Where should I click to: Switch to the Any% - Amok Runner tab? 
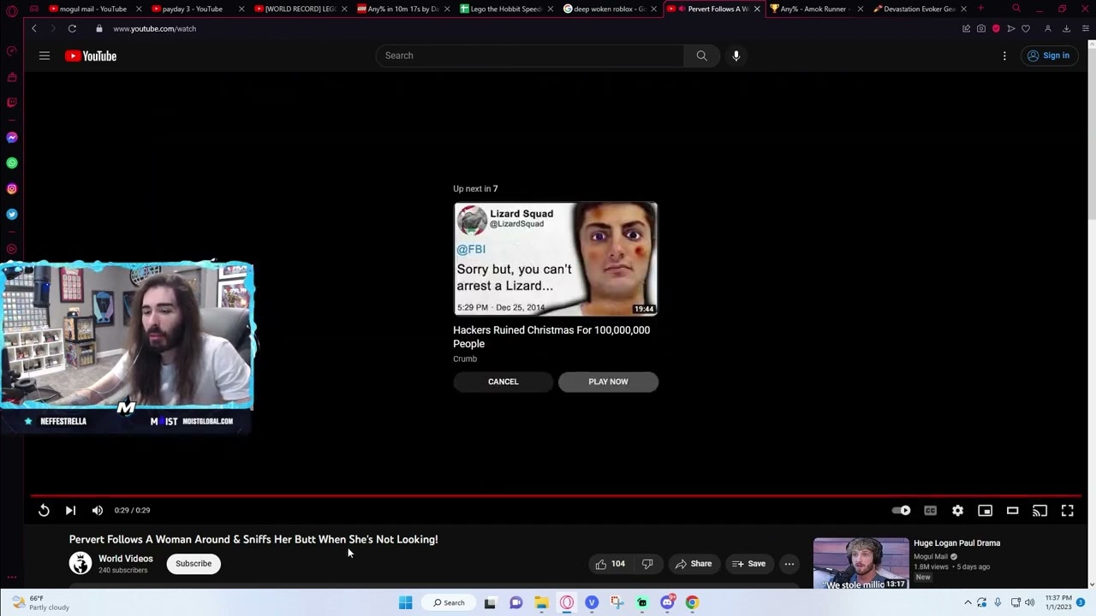(x=812, y=9)
